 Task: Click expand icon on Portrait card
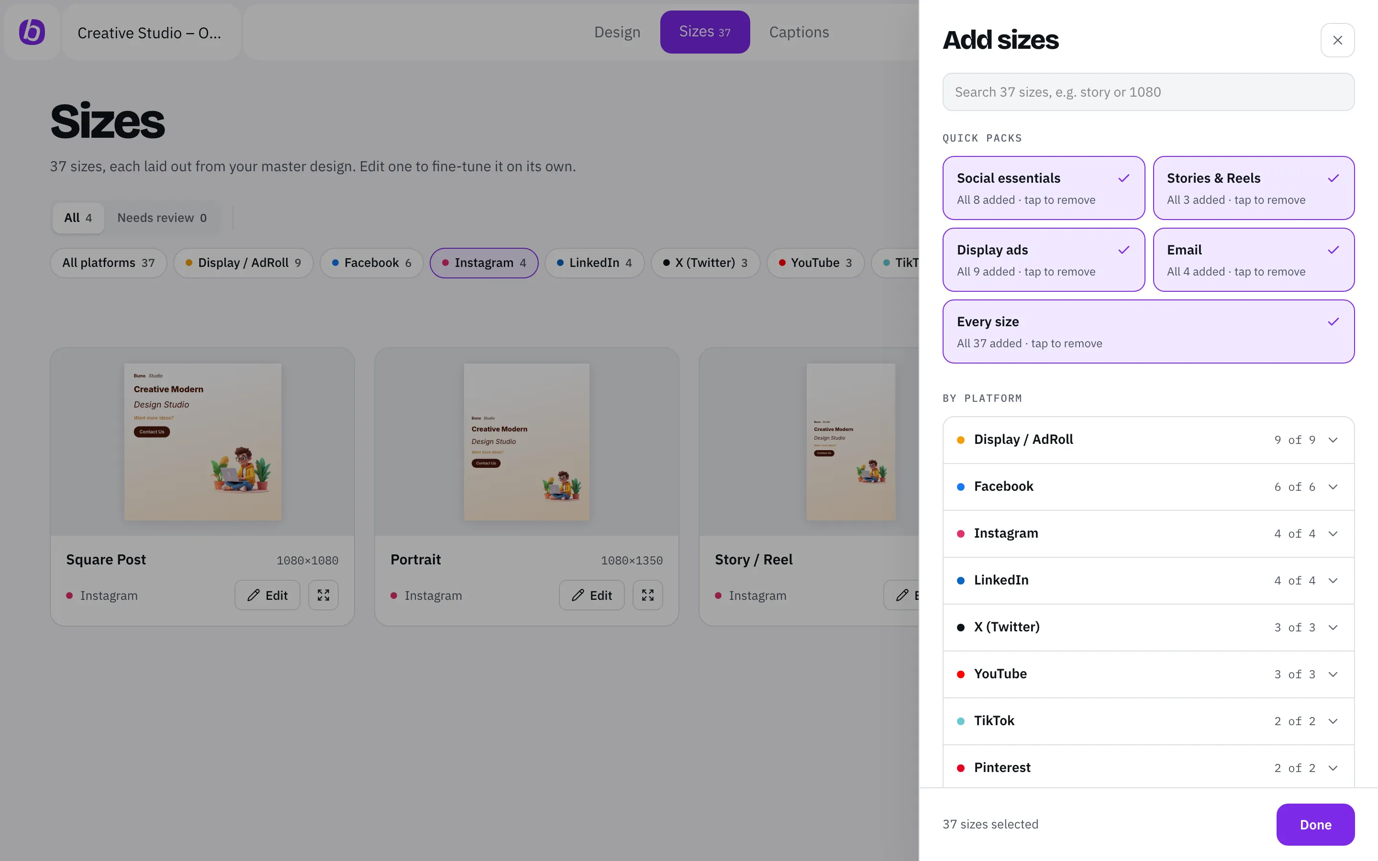(x=648, y=595)
